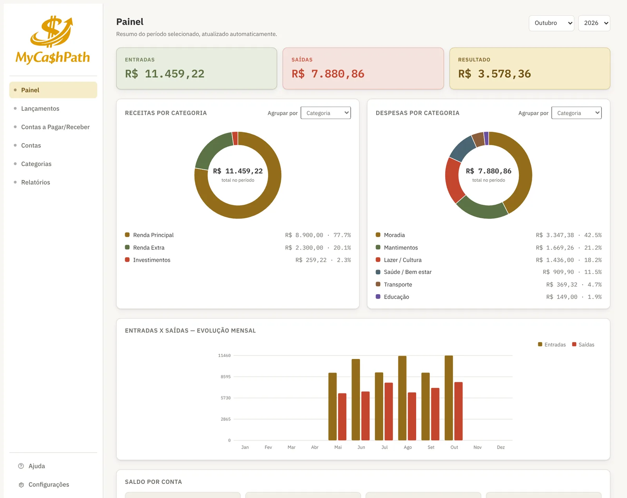Screen dimensions: 627x498
Task: Open the month dropdown showing Outubro
Action: pos(551,23)
